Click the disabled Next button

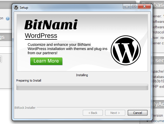pyautogui.click(x=115, y=113)
